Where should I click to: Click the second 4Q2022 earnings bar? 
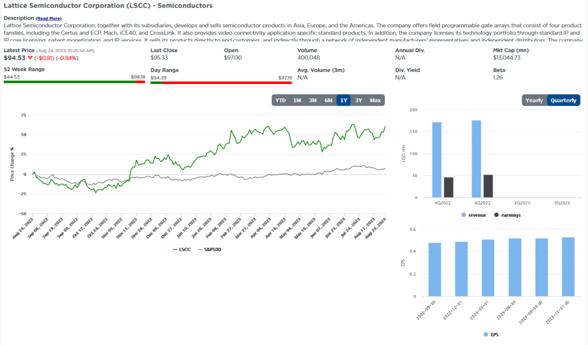coord(488,186)
